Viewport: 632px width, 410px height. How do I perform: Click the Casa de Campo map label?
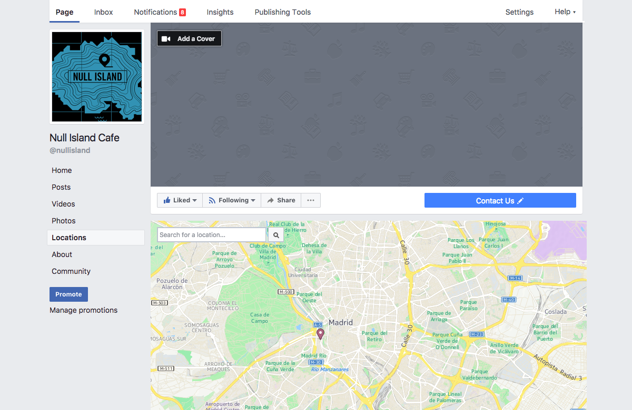pos(260,318)
